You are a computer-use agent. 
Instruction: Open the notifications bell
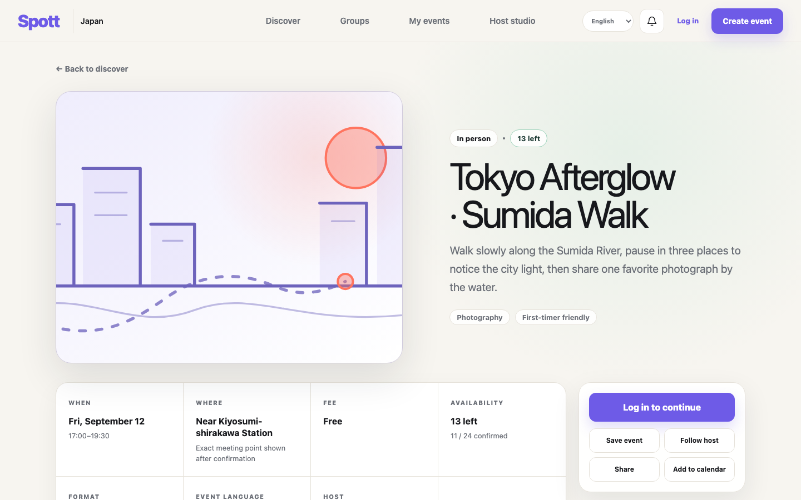[x=652, y=21]
